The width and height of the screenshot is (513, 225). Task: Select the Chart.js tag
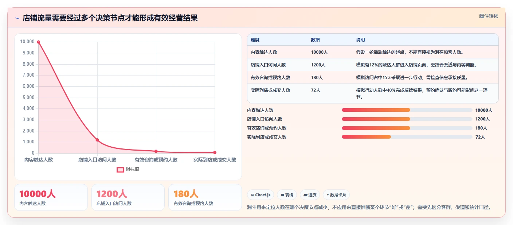[x=261, y=195]
